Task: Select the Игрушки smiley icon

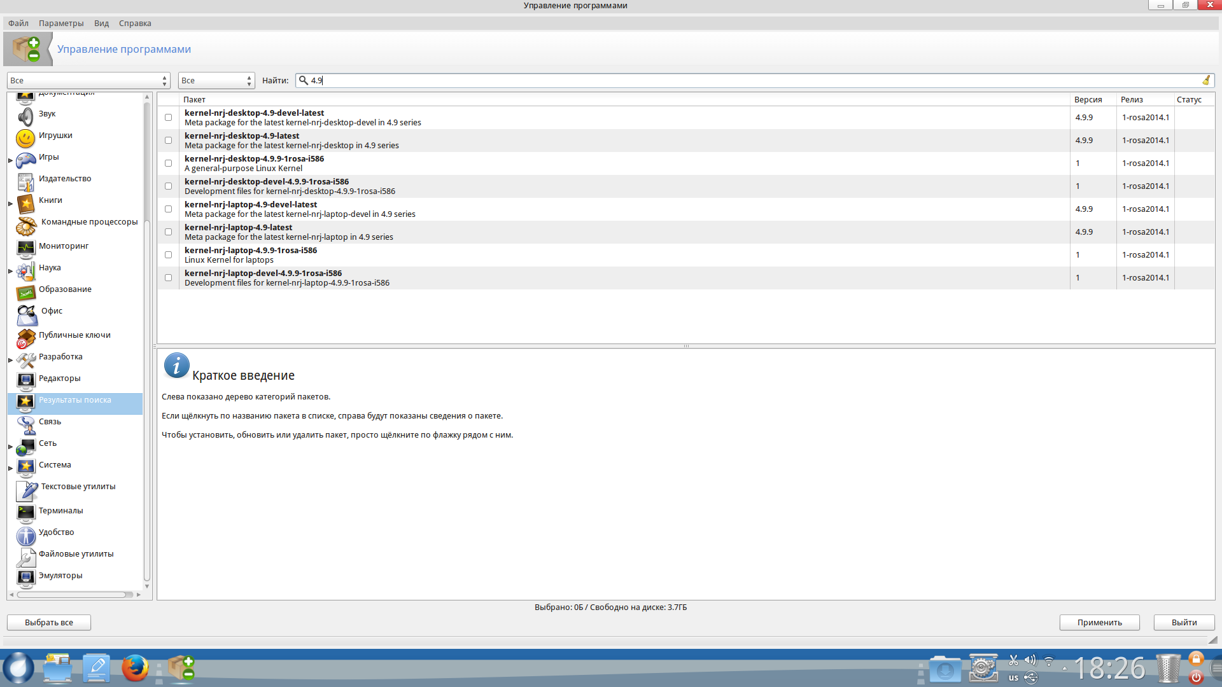Action: [25, 138]
